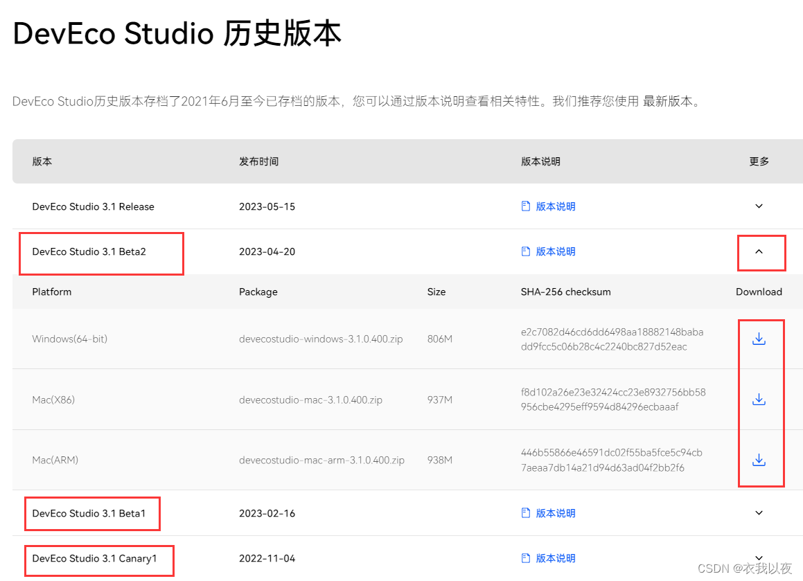The width and height of the screenshot is (803, 581).
Task: Click the 更多 column header
Action: pos(759,161)
